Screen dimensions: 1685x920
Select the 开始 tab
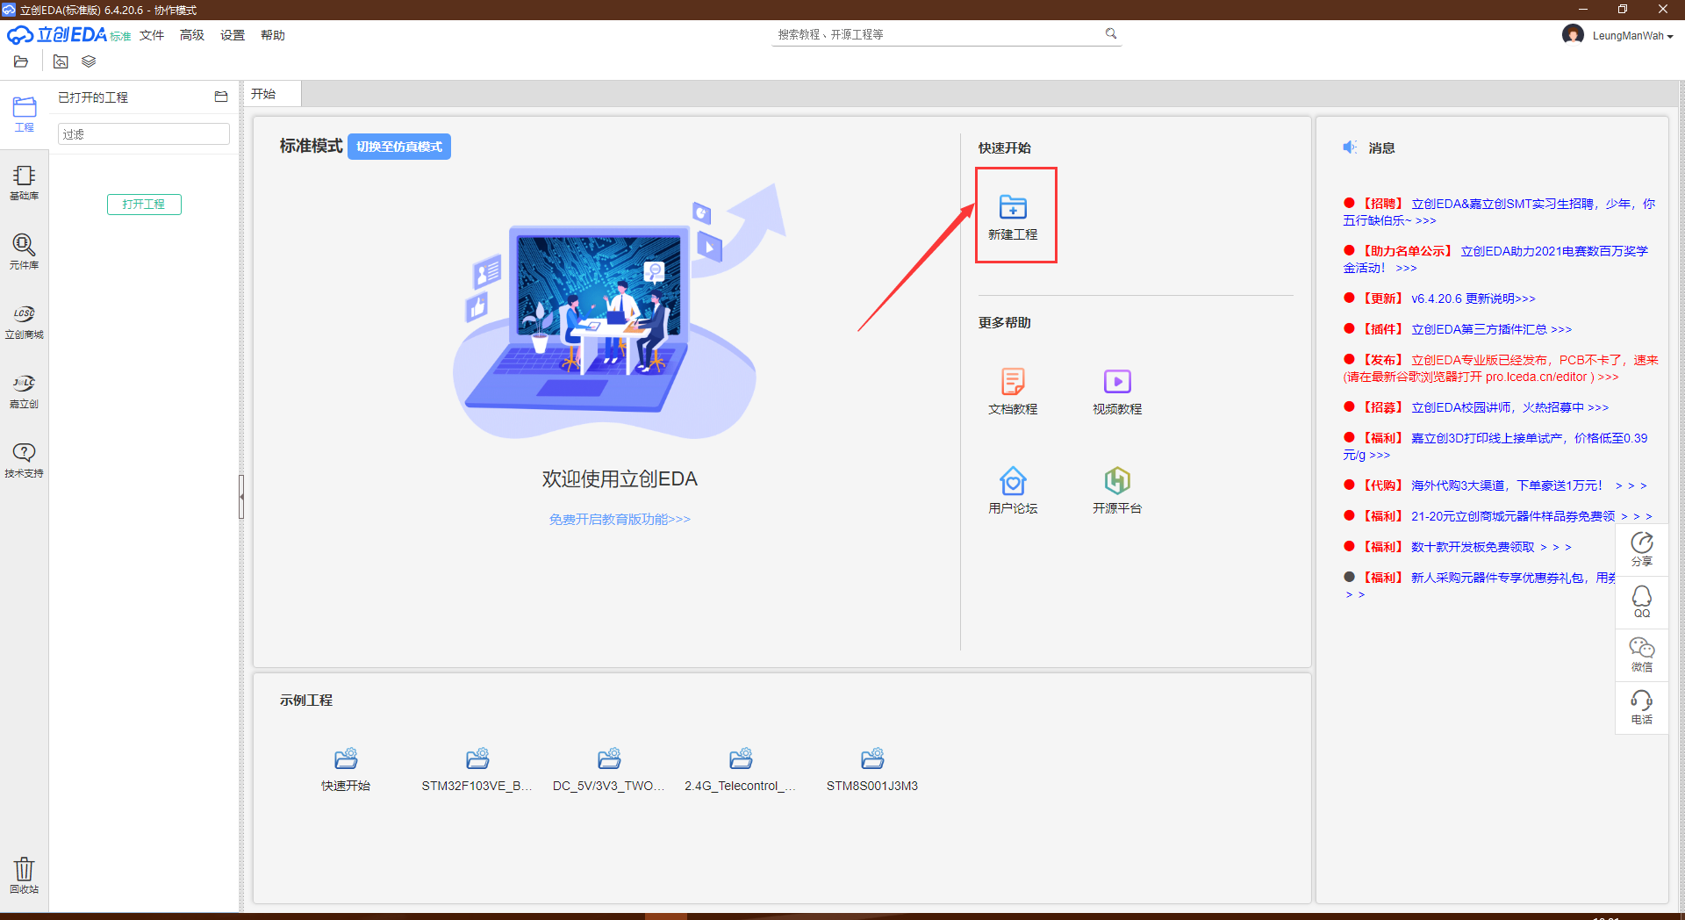(x=271, y=94)
